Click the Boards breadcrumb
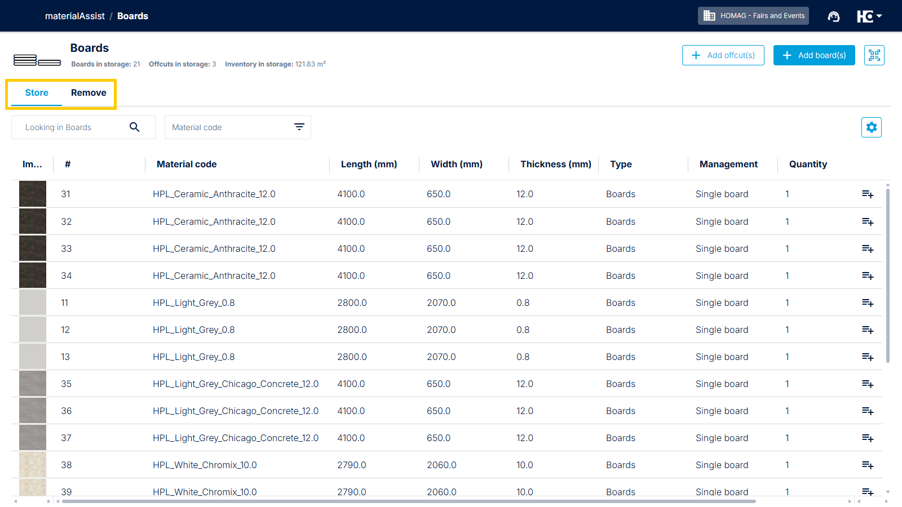Screen dimensions: 902x507 pos(132,16)
